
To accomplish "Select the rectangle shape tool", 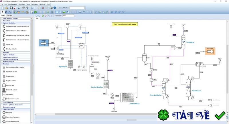I will (56, 12).
